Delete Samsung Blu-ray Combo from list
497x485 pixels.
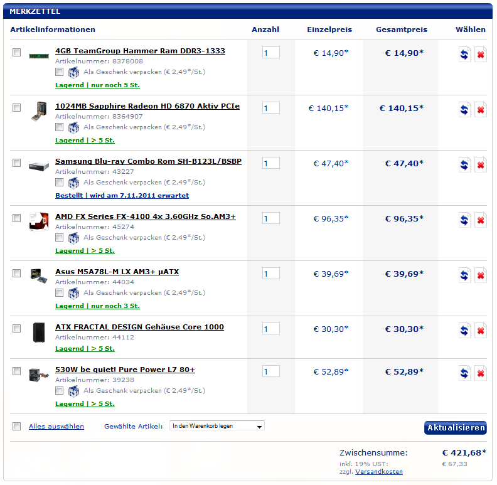(x=481, y=165)
